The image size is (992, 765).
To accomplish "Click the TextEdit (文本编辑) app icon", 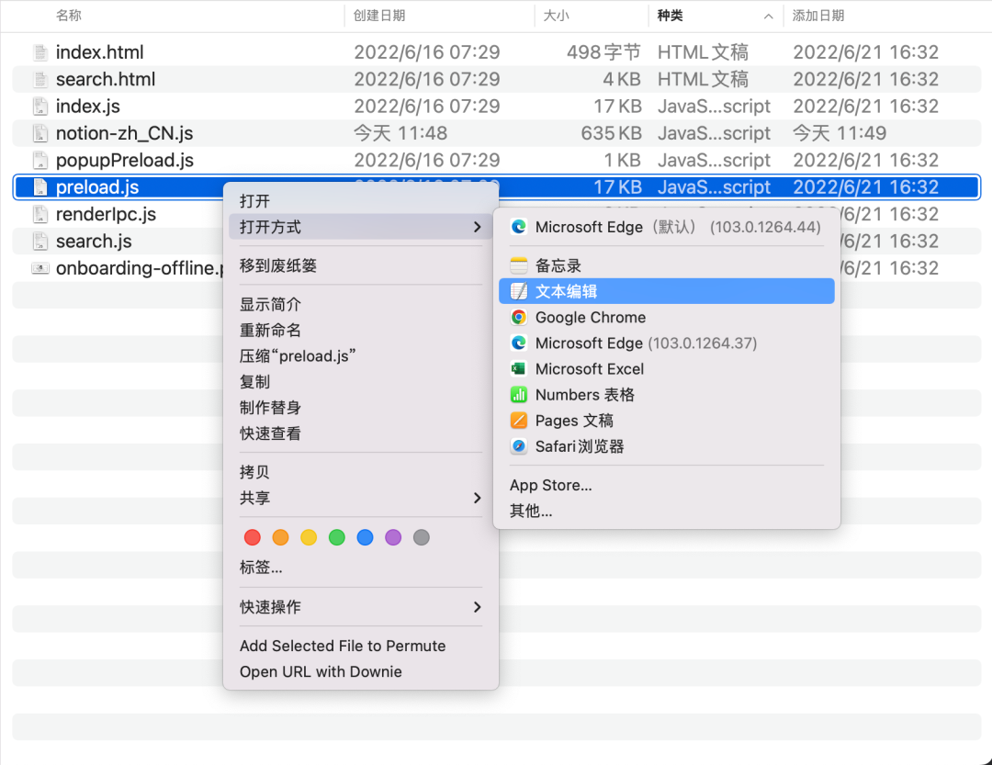I will click(x=519, y=291).
